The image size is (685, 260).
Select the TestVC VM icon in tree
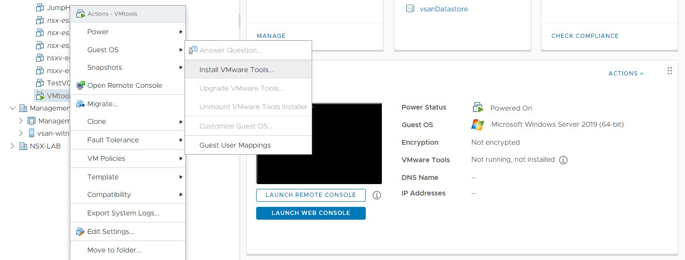40,83
